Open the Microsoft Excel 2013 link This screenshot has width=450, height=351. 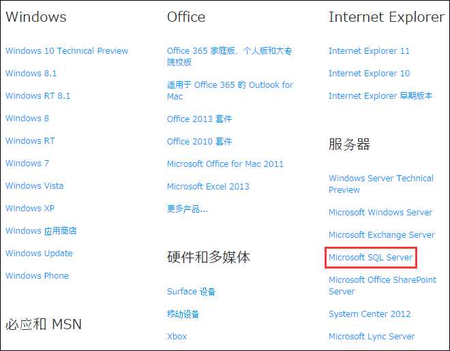pyautogui.click(x=208, y=186)
